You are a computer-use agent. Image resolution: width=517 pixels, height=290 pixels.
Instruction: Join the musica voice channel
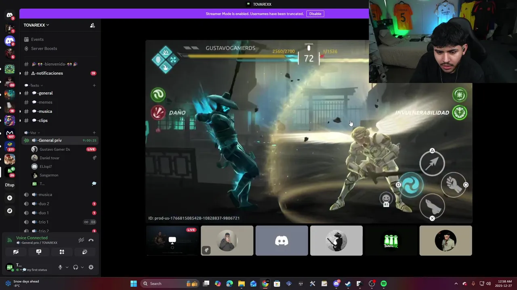(60, 195)
